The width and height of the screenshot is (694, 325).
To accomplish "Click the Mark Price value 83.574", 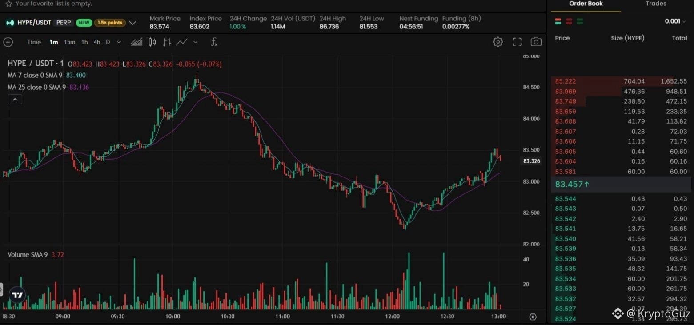I will (160, 27).
